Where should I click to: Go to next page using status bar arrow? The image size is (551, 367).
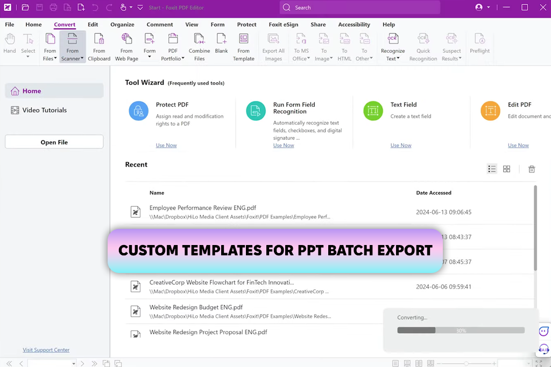click(82, 363)
